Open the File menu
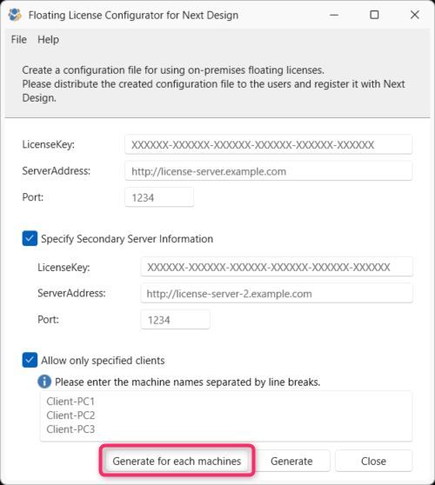 click(x=19, y=40)
